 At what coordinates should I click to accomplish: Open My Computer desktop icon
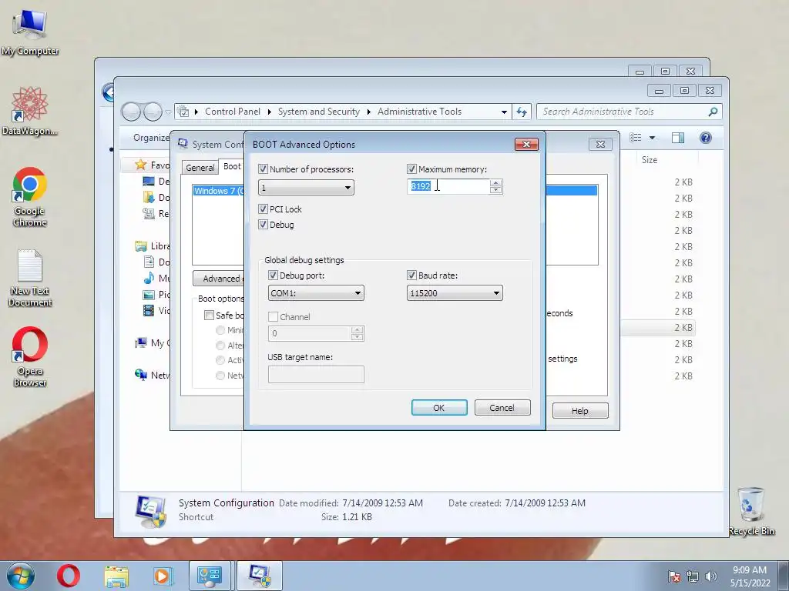coord(30,31)
